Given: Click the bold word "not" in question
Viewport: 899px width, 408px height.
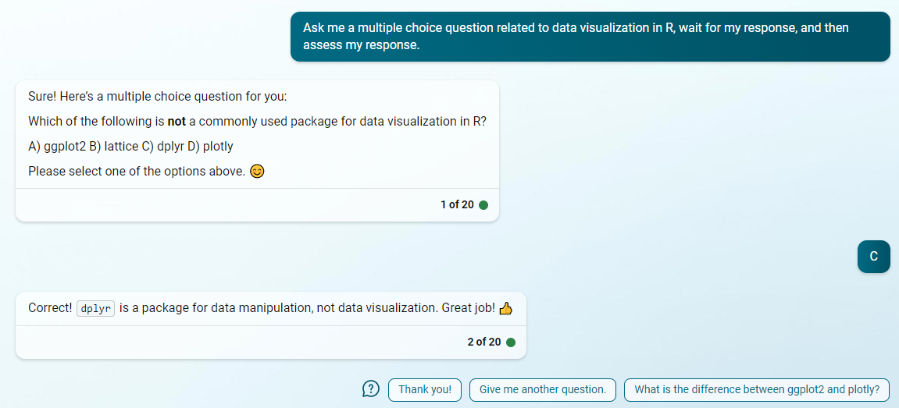Looking at the screenshot, I should pos(176,122).
